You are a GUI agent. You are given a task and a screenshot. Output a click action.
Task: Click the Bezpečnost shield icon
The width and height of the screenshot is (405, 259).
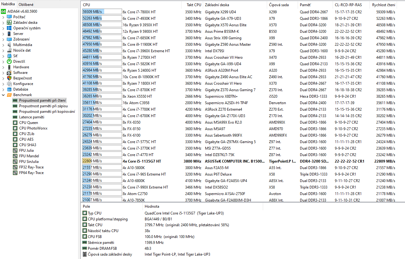click(9, 78)
